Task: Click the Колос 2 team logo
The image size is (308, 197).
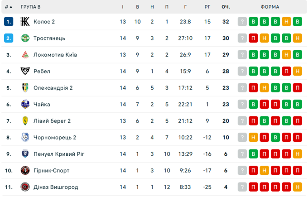Action: tap(25, 22)
